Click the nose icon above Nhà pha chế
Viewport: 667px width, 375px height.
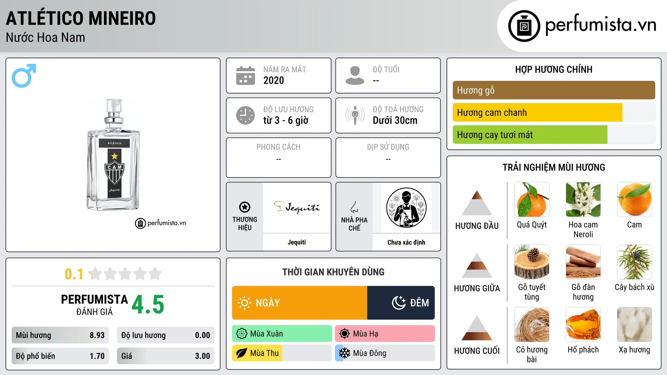coord(354,207)
